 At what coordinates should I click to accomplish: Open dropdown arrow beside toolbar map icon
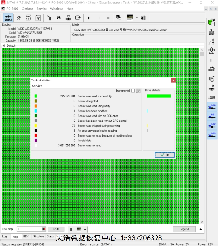tap(136, 18)
